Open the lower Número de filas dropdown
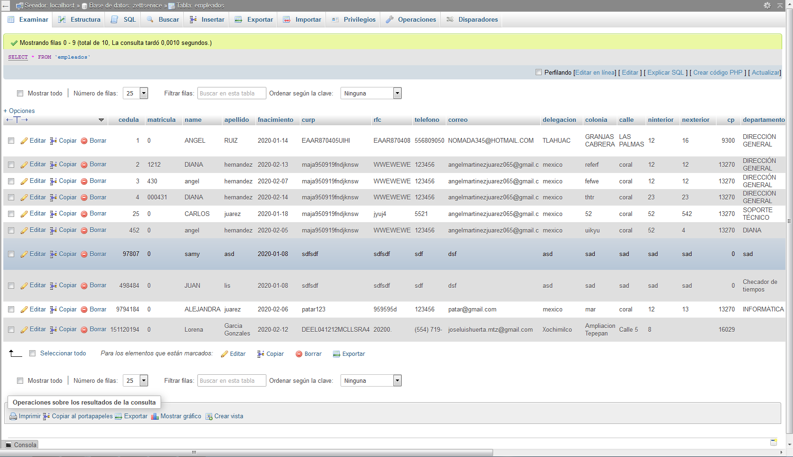Screen dimensions: 793x457 click(x=136, y=380)
